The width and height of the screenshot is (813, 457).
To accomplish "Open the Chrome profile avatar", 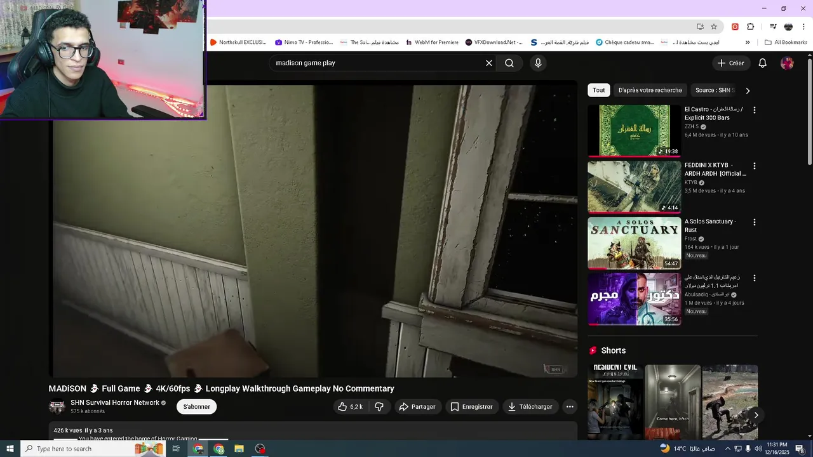I will coord(788,27).
